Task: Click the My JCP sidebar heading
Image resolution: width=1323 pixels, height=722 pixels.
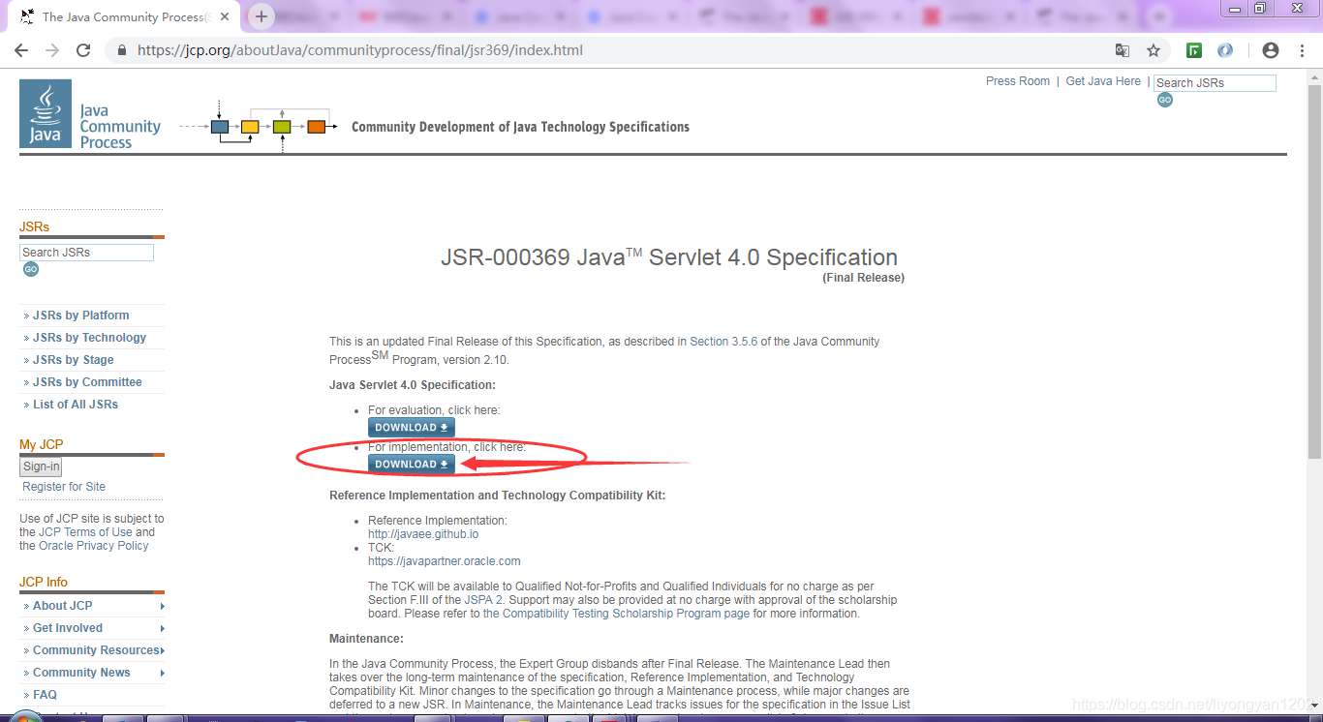Action: [x=42, y=444]
